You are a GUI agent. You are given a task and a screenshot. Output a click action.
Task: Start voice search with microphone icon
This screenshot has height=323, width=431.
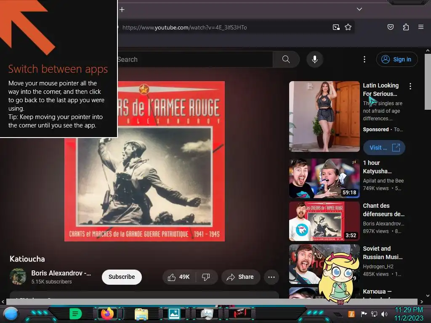click(315, 59)
